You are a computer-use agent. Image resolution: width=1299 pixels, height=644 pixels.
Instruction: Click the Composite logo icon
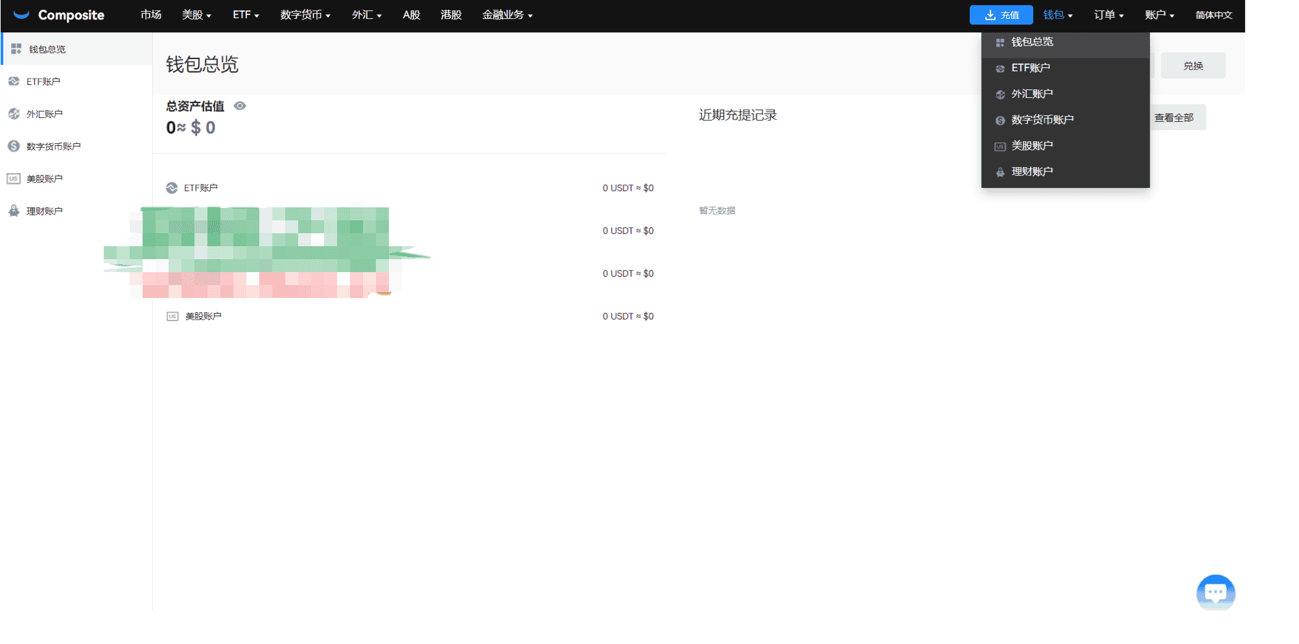(x=21, y=15)
